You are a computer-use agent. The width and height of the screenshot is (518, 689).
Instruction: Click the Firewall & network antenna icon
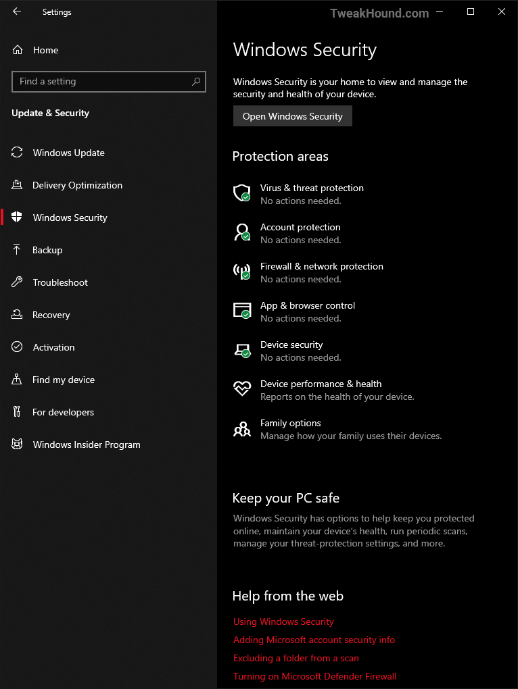242,271
